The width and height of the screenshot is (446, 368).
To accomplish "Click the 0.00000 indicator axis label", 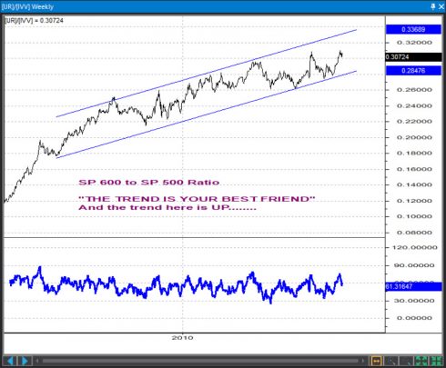I will coord(414,318).
